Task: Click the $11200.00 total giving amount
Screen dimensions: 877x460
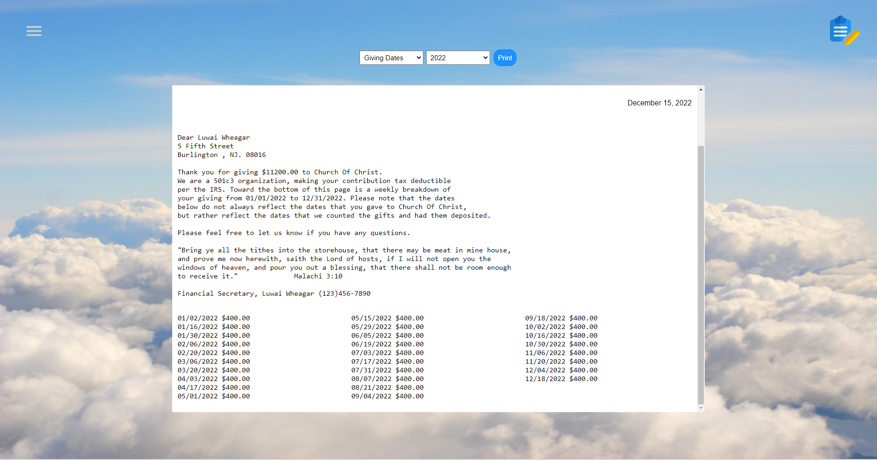Action: pyautogui.click(x=280, y=172)
